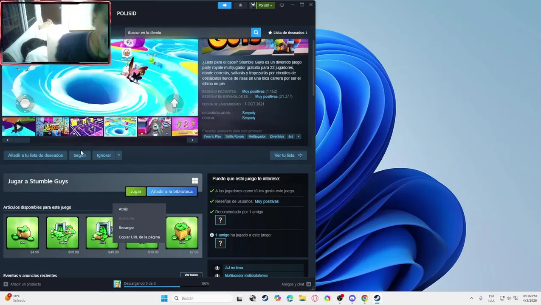Click the store search magnifier button
This screenshot has height=305, width=541.
(256, 33)
